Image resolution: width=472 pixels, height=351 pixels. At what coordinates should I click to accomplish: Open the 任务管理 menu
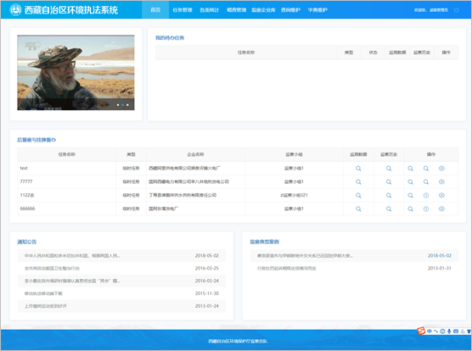pyautogui.click(x=183, y=10)
